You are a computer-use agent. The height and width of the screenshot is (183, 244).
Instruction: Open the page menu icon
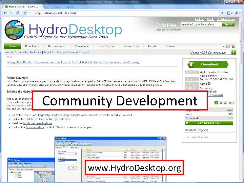(x=229, y=13)
